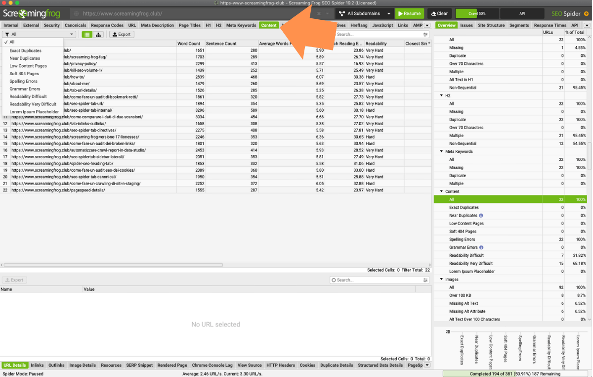Click the Clear crawl button
This screenshot has width=593, height=377.
(439, 14)
